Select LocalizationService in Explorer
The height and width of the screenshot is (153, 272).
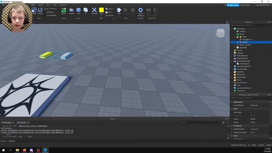coord(244,88)
